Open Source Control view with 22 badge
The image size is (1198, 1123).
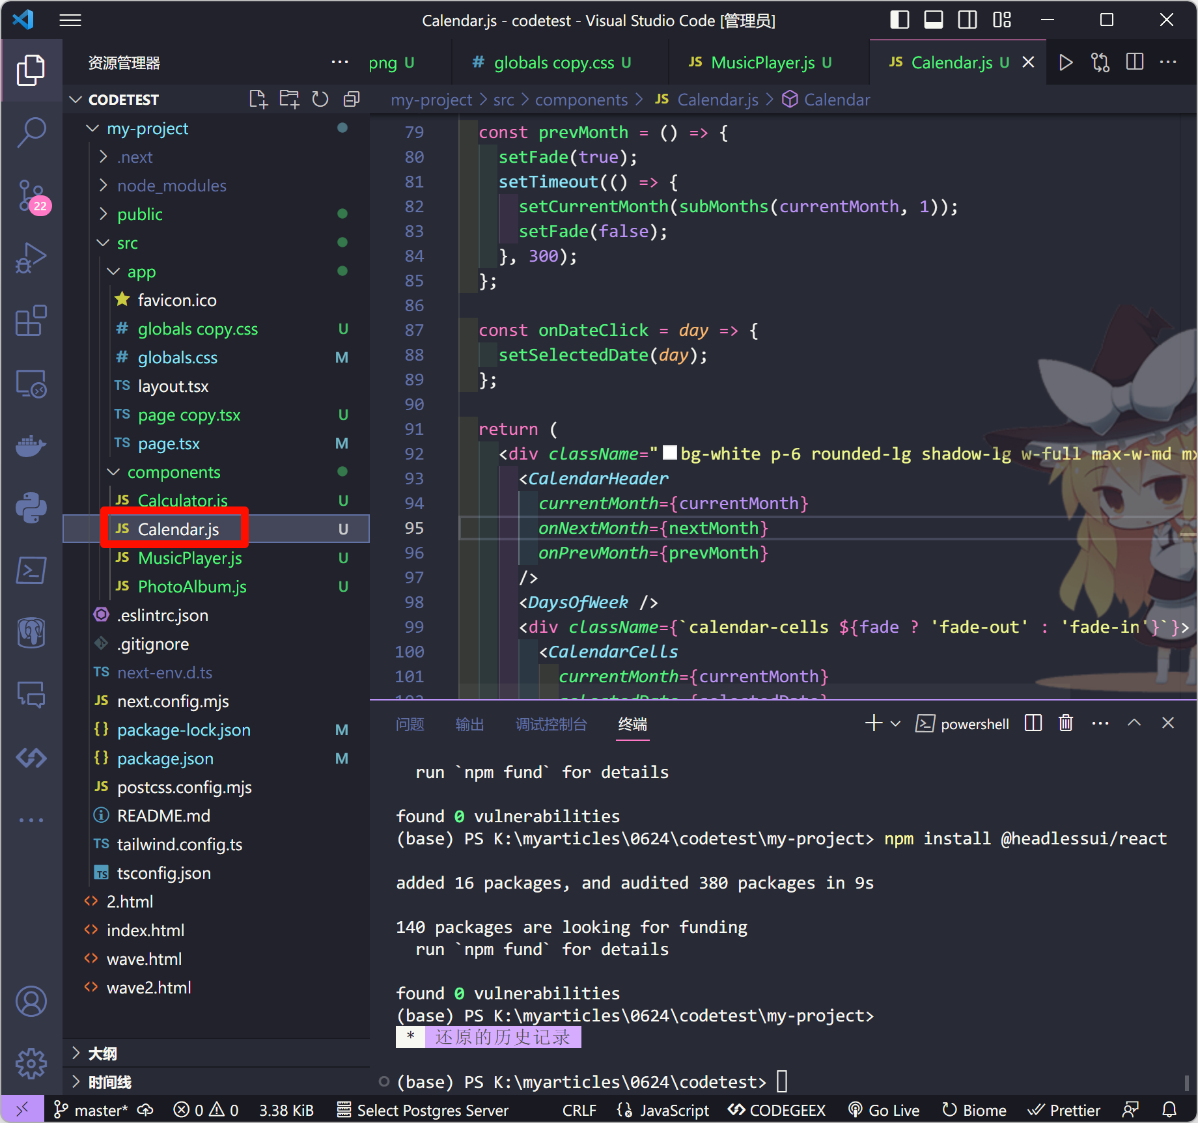(33, 197)
